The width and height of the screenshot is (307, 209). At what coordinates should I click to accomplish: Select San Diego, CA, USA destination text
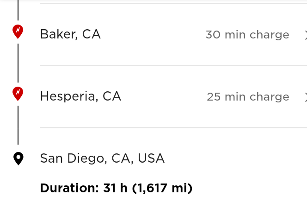click(x=102, y=158)
